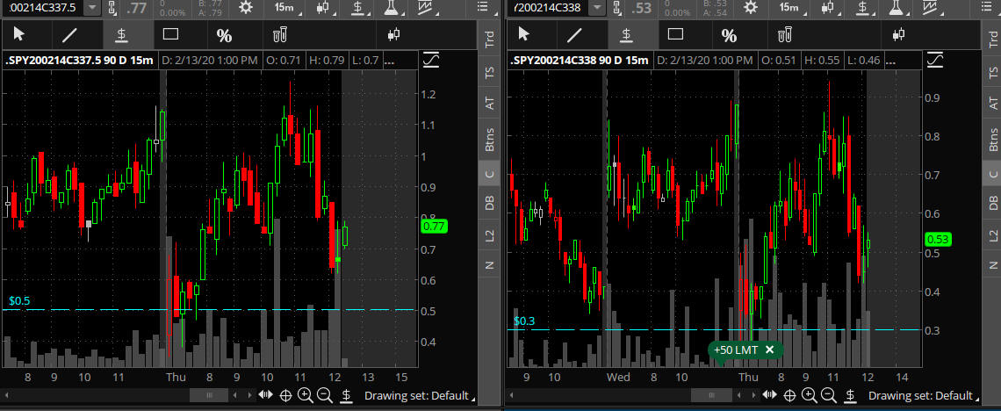Select the trendline drawing tool in the right chart
This screenshot has height=411, width=1001.
pos(574,34)
